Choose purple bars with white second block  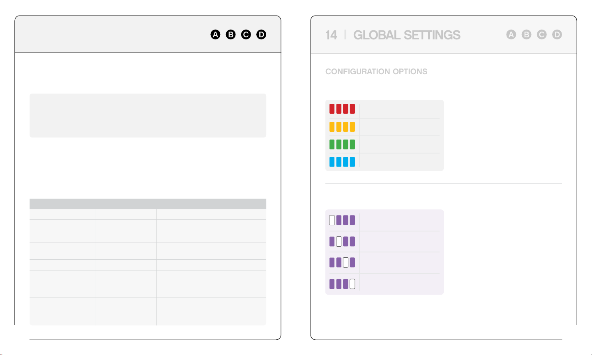[342, 241]
